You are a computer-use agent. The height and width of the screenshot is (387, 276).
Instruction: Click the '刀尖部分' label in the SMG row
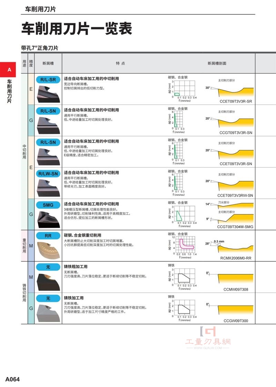(224, 202)
